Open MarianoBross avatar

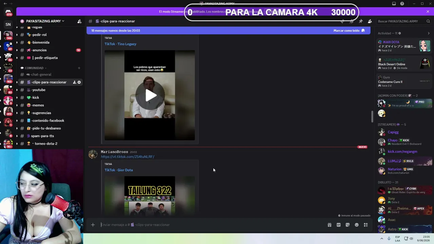click(x=93, y=154)
